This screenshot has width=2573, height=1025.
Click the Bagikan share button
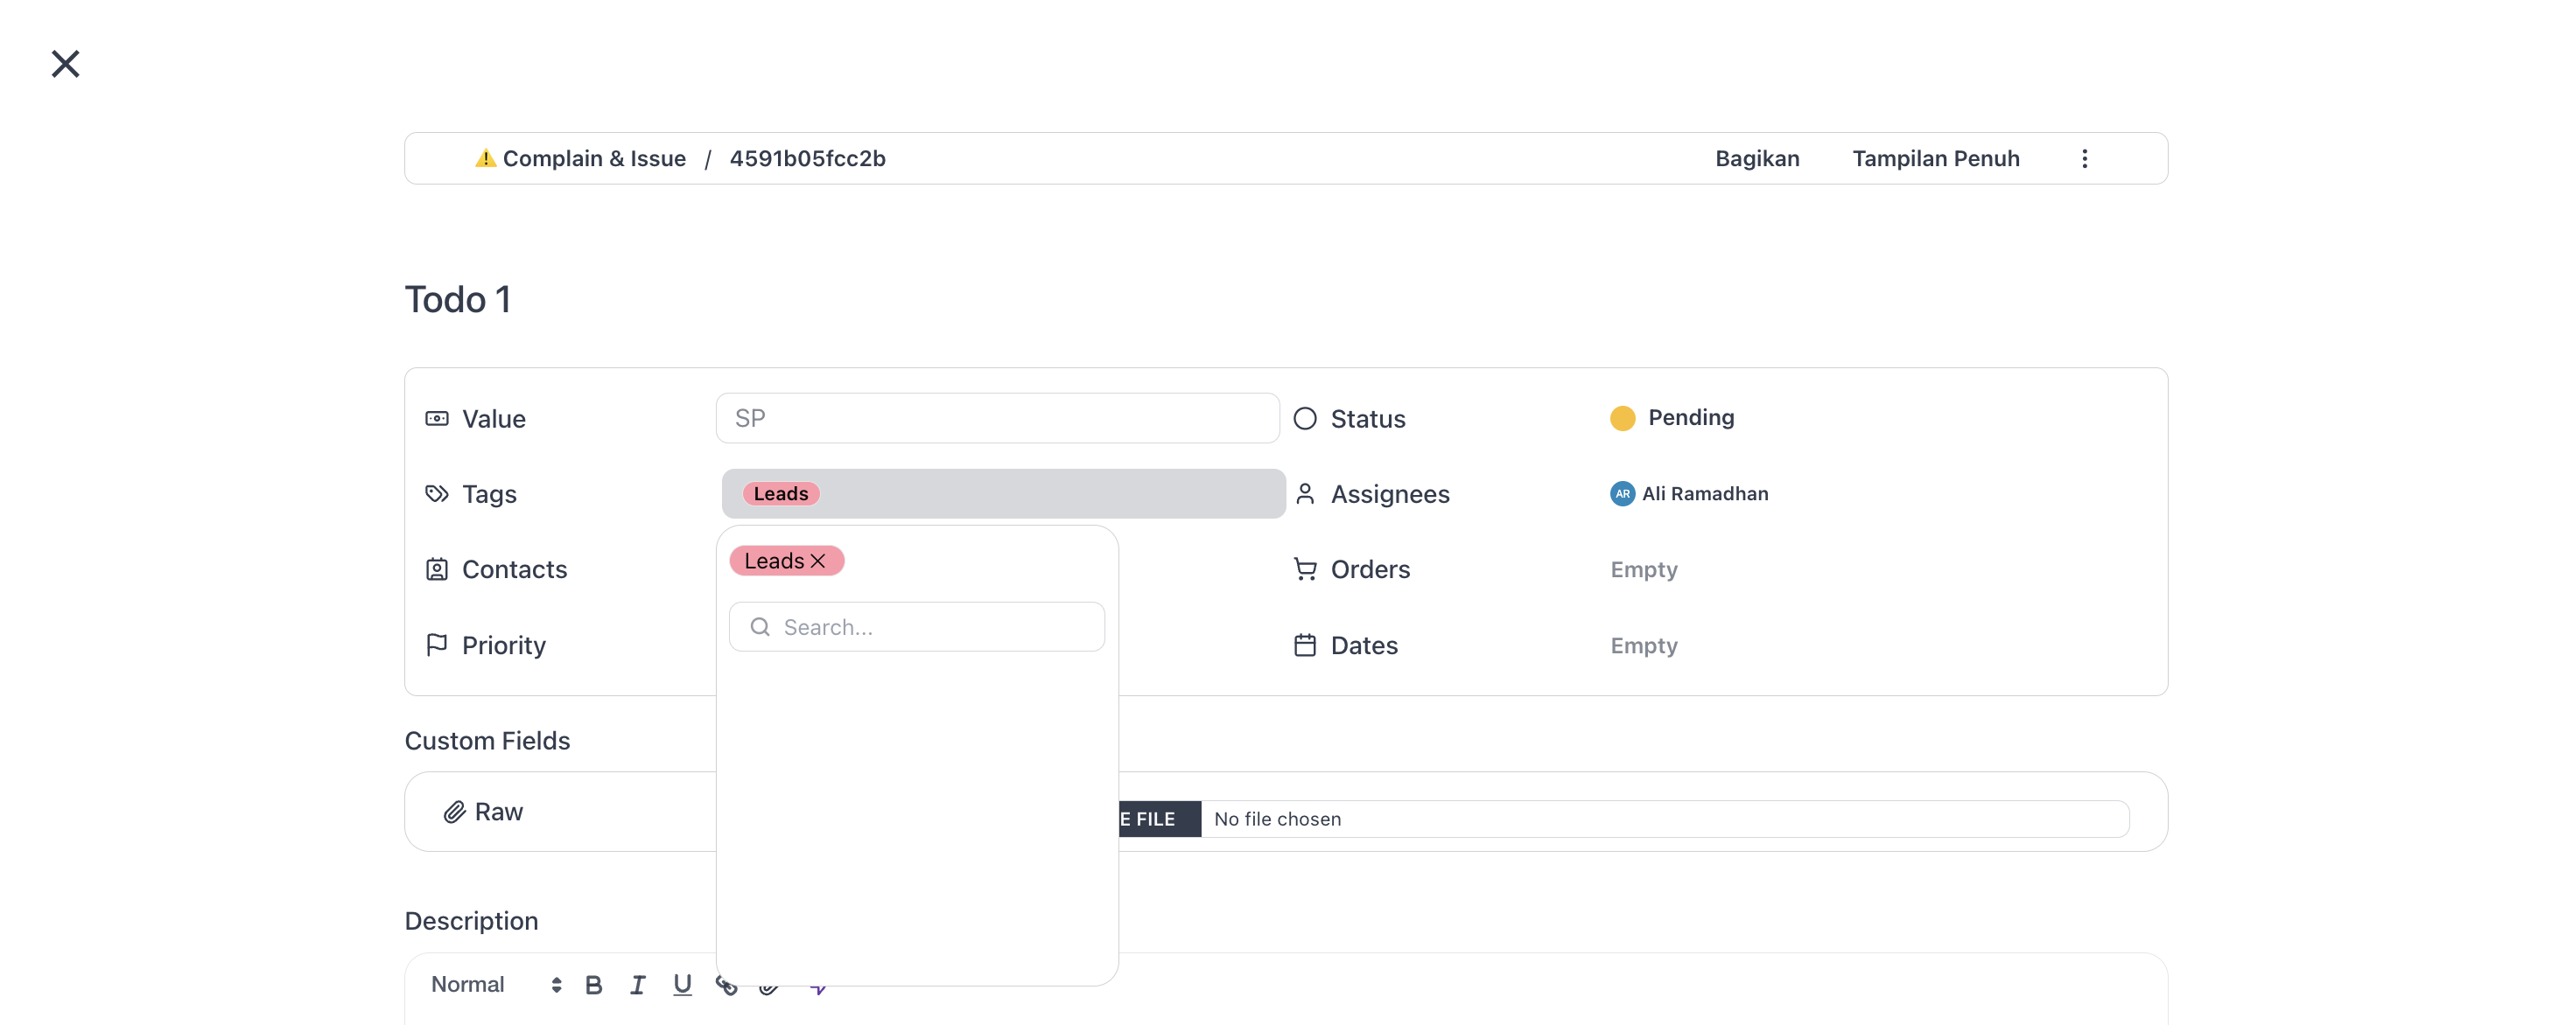(1756, 158)
